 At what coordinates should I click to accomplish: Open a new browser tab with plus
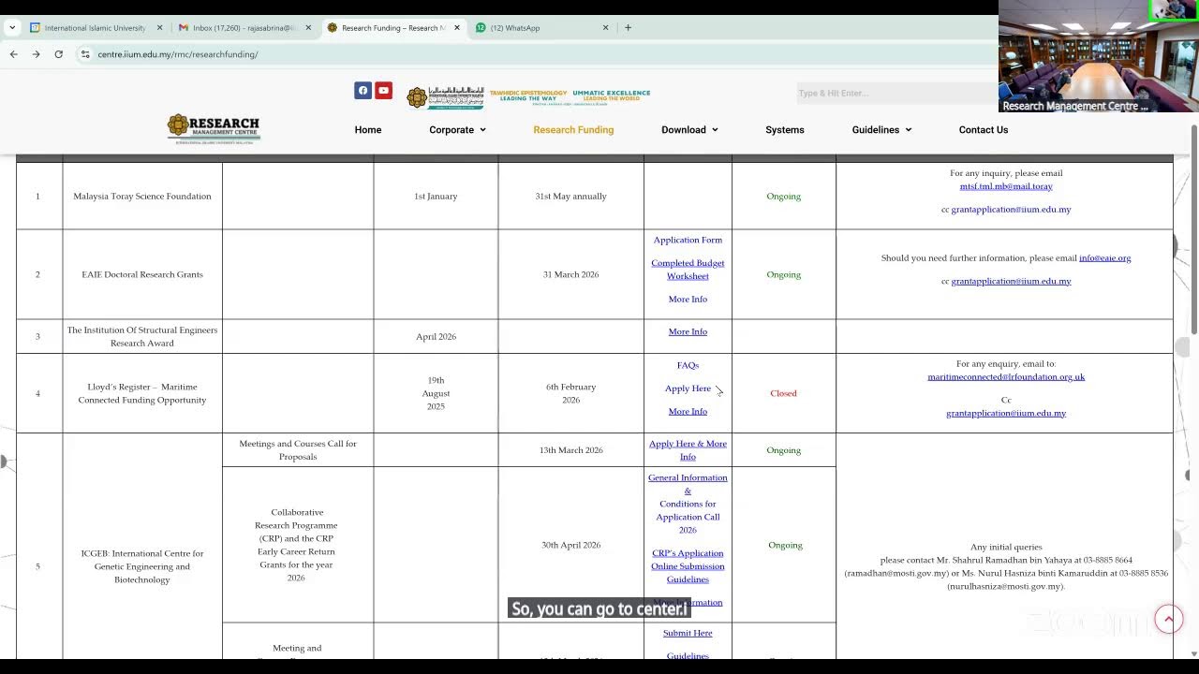(x=628, y=28)
